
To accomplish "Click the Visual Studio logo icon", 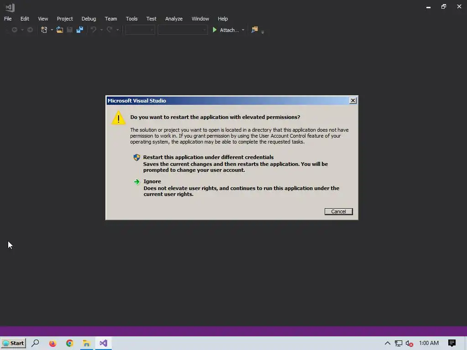I will 10,7.
